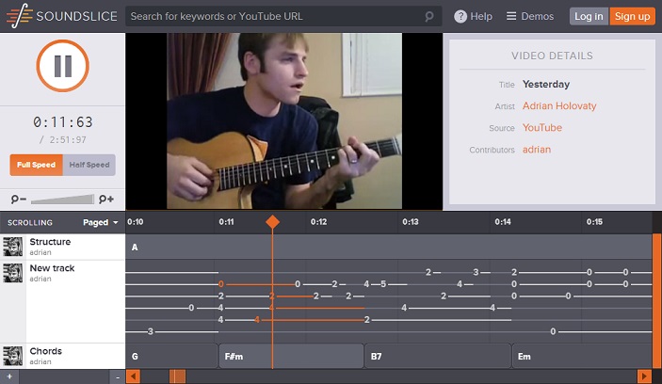Pause the video playback

(62, 66)
